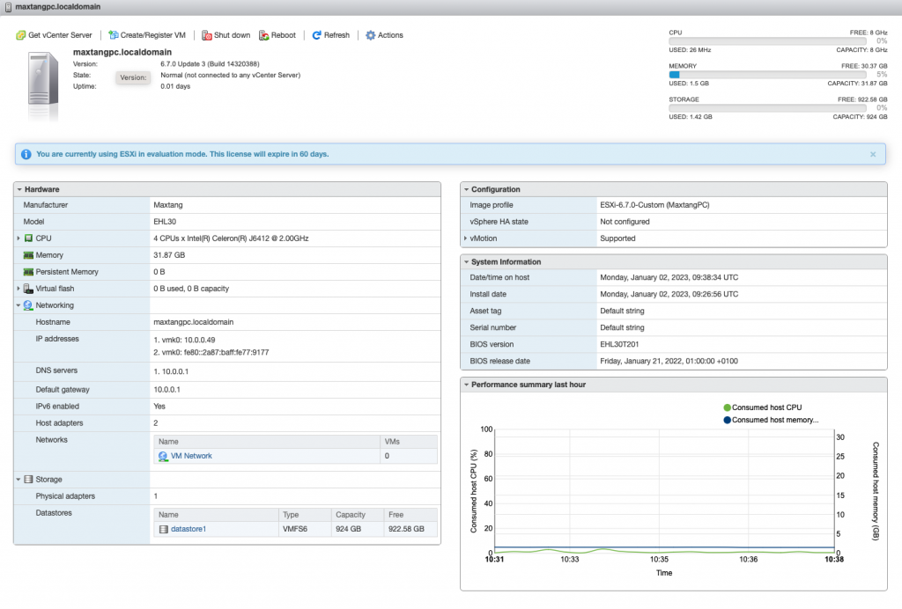Click the 'ESXi-6.7.0-Custom (MaxtangPC)' image profile value
The height and width of the screenshot is (609, 902).
[x=654, y=205]
